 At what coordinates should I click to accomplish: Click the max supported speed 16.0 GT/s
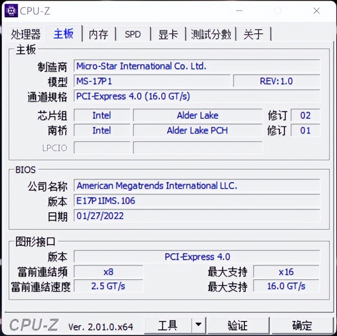tap(286, 286)
